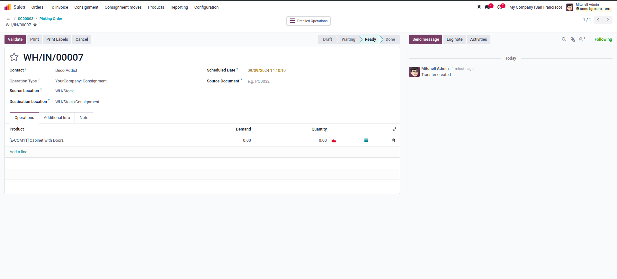Expand the breadcrumb ellipsis
Image resolution: width=617 pixels, height=279 pixels.
pos(9,19)
